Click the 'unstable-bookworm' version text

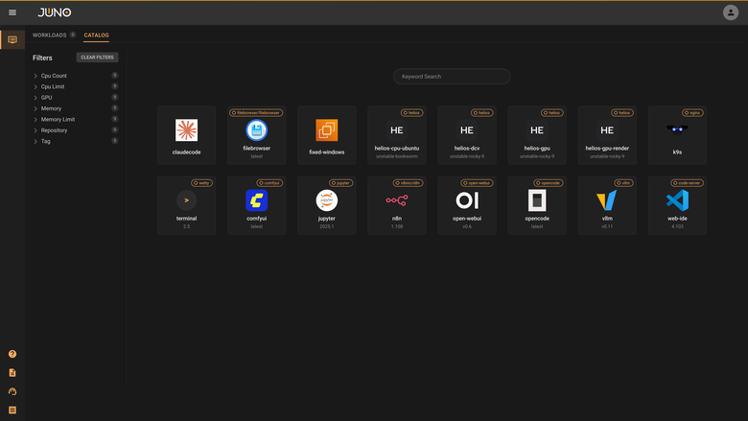[397, 156]
